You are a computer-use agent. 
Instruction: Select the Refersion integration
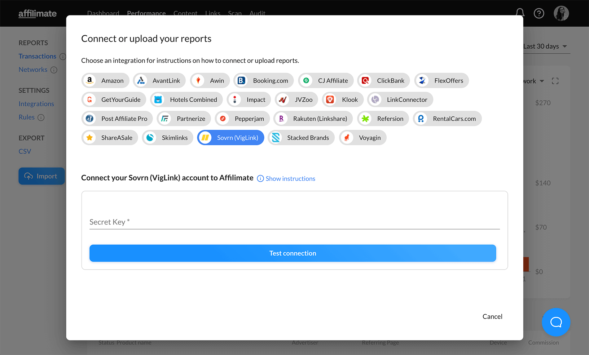click(x=383, y=119)
